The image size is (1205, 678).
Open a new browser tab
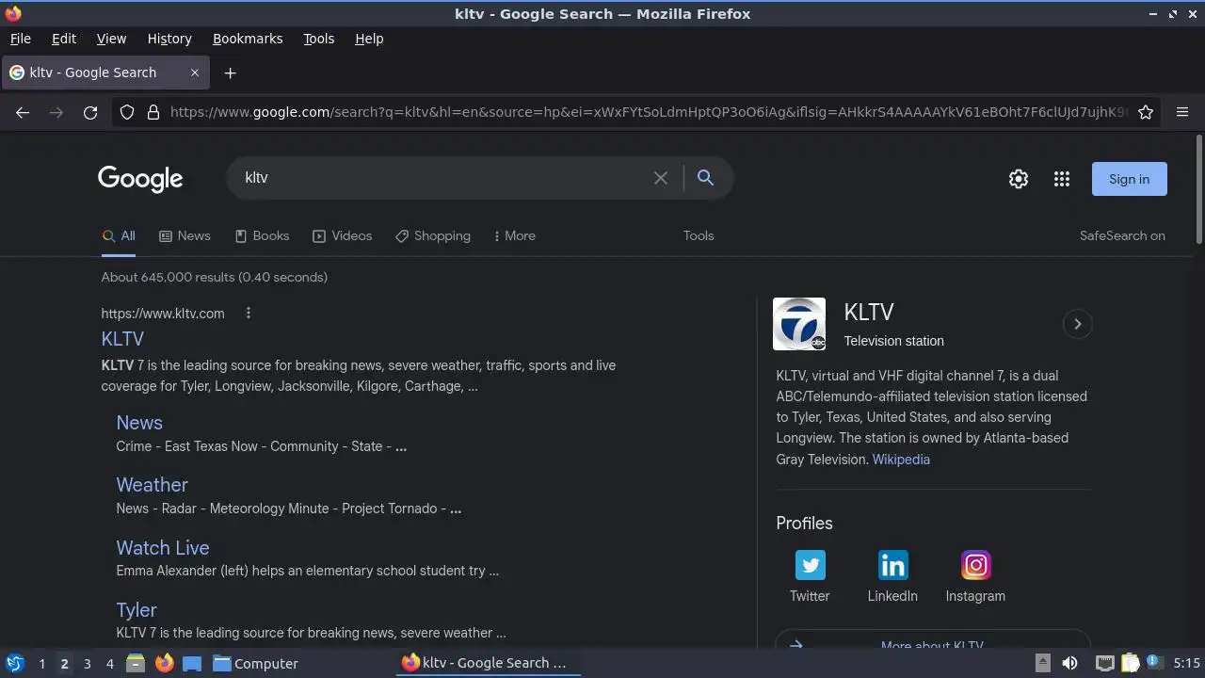[230, 73]
